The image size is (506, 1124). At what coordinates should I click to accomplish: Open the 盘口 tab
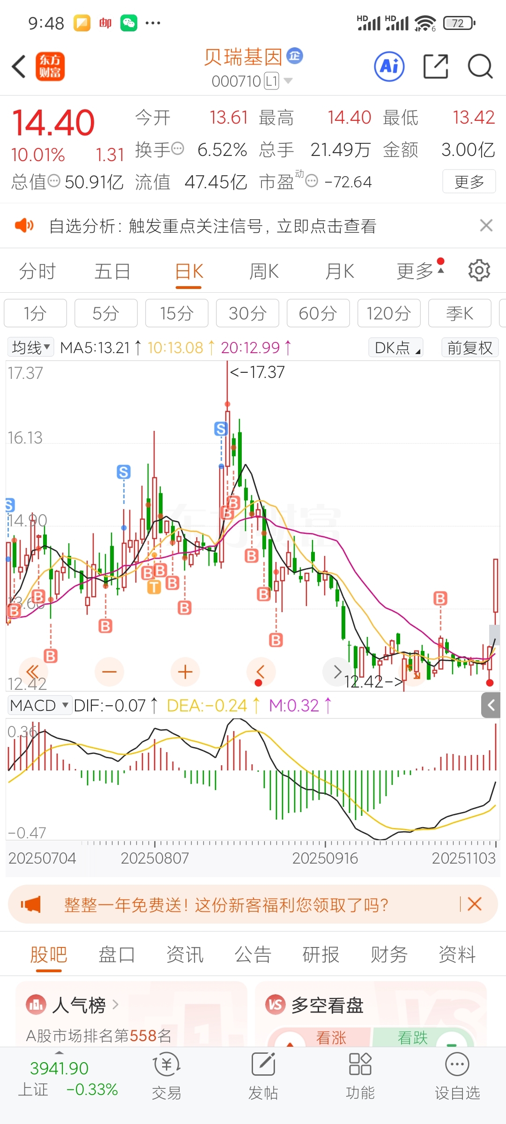point(117,954)
